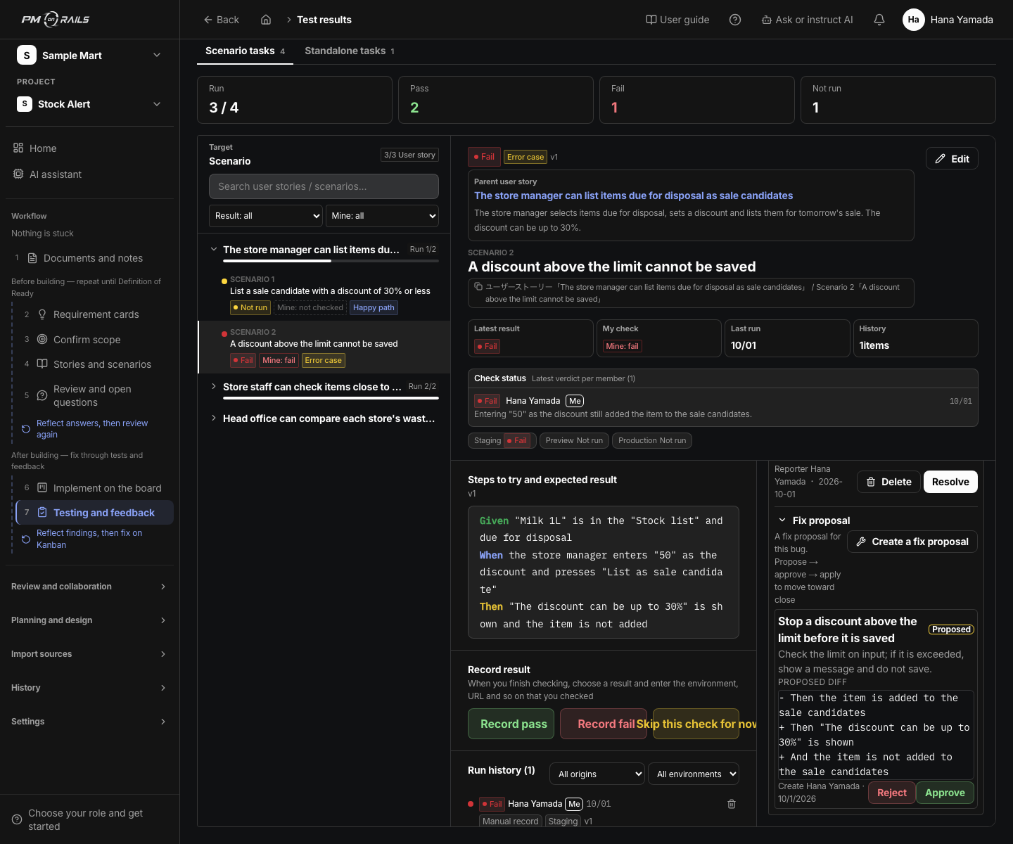Click the Resolve button
Viewport: 1013px width, 844px height.
950,482
